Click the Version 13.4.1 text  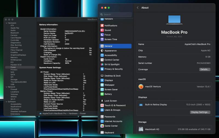tap(203, 86)
